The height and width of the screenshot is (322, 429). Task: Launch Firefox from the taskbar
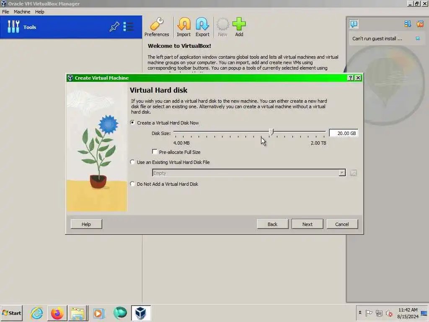[x=57, y=313]
